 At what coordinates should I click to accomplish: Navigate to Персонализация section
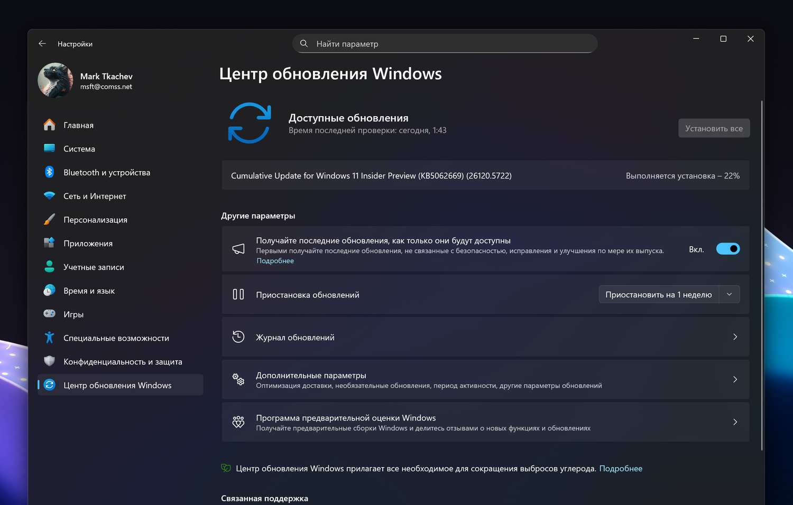pyautogui.click(x=121, y=220)
